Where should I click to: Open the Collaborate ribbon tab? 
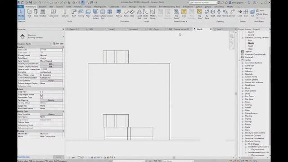(114, 7)
